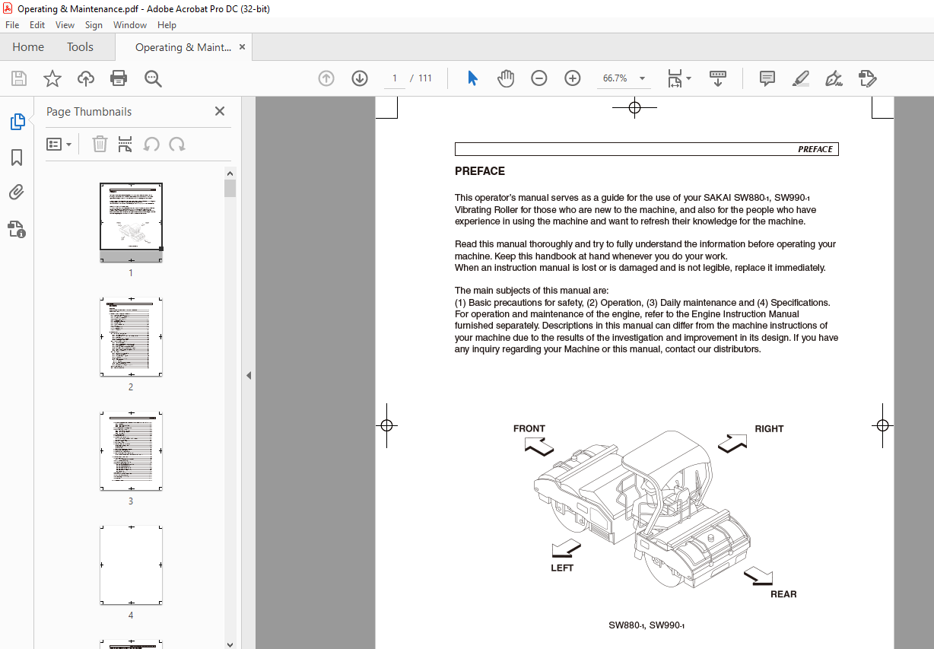
Task: Go to previous page arrow
Action: [x=326, y=78]
